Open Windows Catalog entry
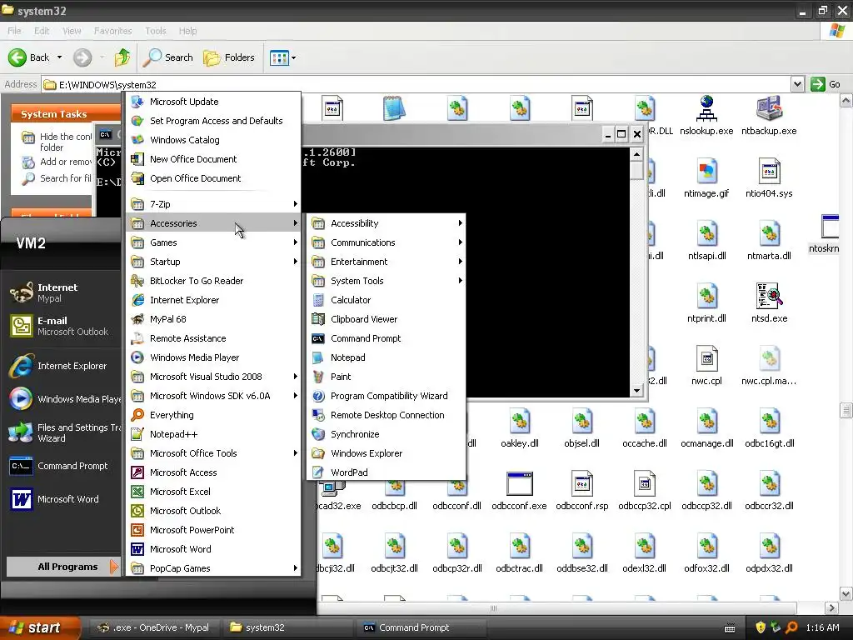This screenshot has width=853, height=640. tap(213, 140)
